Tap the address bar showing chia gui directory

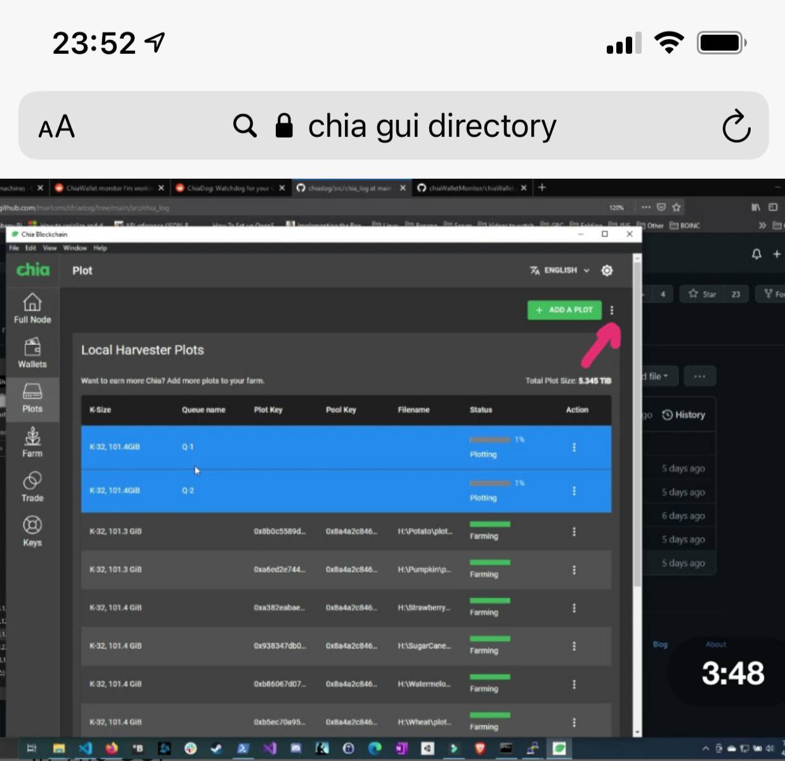[393, 126]
